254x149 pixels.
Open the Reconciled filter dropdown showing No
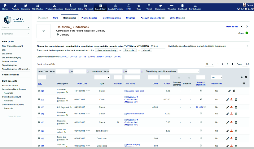click(217, 77)
